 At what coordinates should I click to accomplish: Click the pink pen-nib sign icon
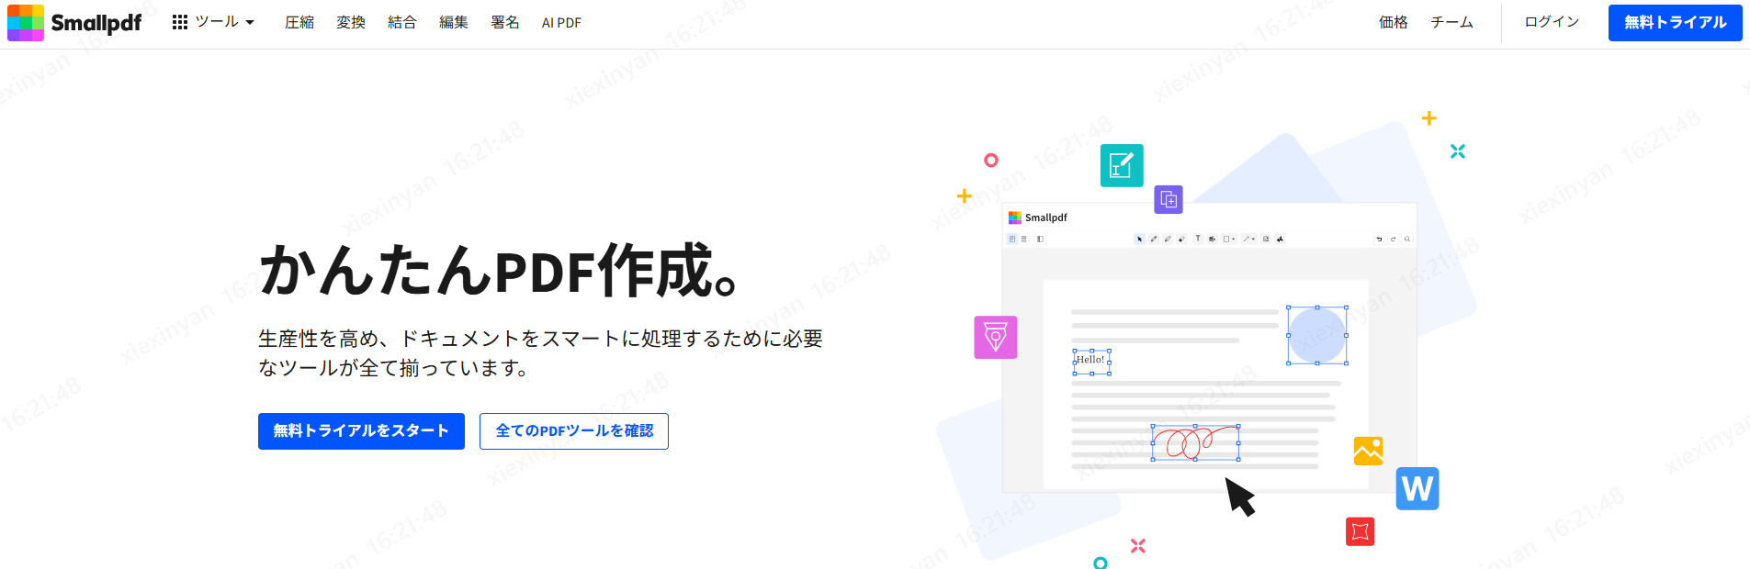[996, 337]
